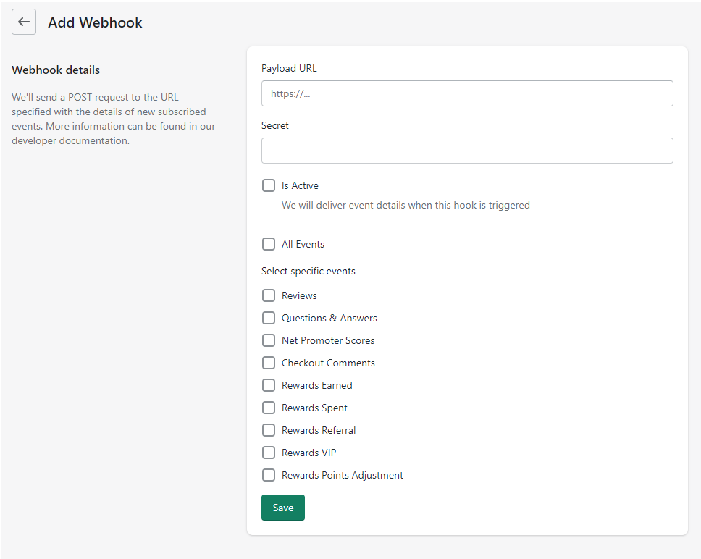Click the Select specific events label
Viewport: 701px width, 559px height.
tap(308, 272)
